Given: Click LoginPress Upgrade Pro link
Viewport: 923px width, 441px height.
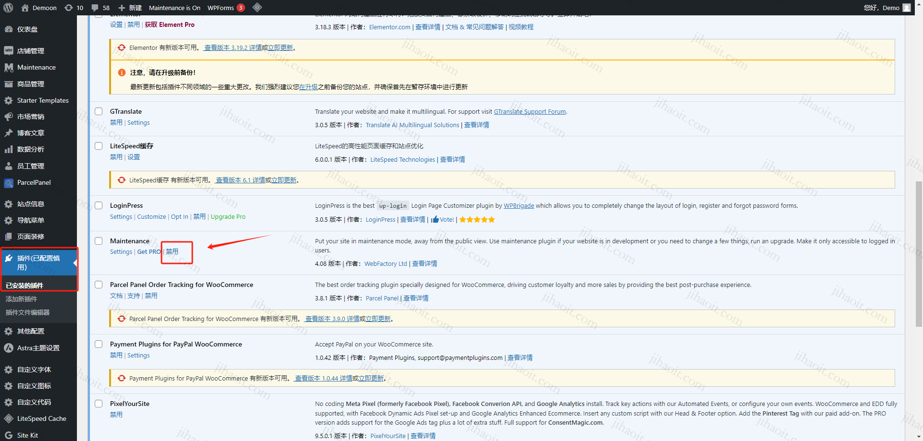Looking at the screenshot, I should (228, 217).
